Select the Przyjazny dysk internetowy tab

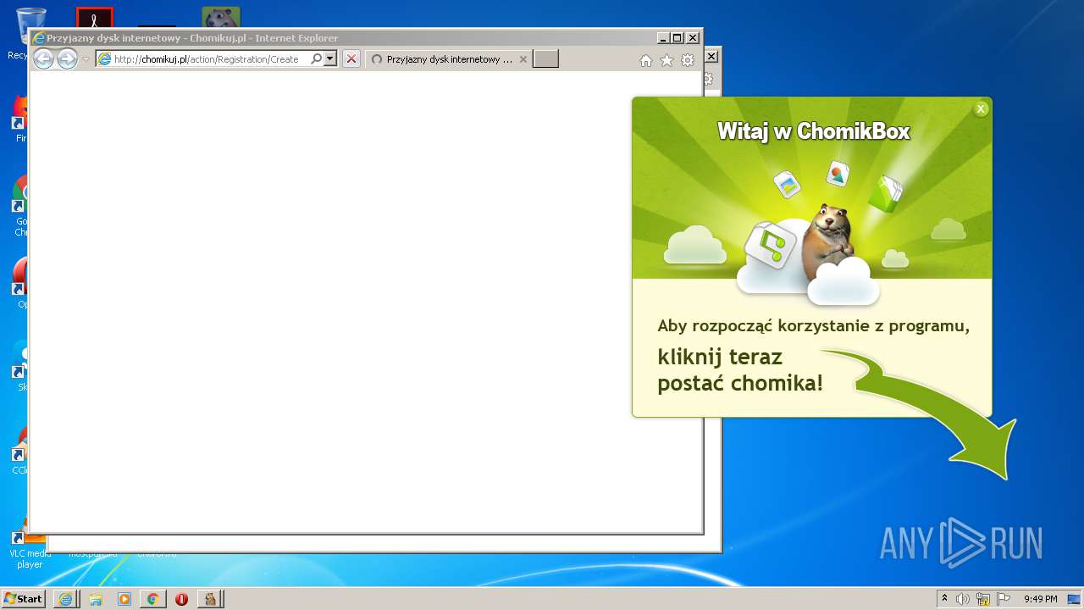[x=449, y=59]
